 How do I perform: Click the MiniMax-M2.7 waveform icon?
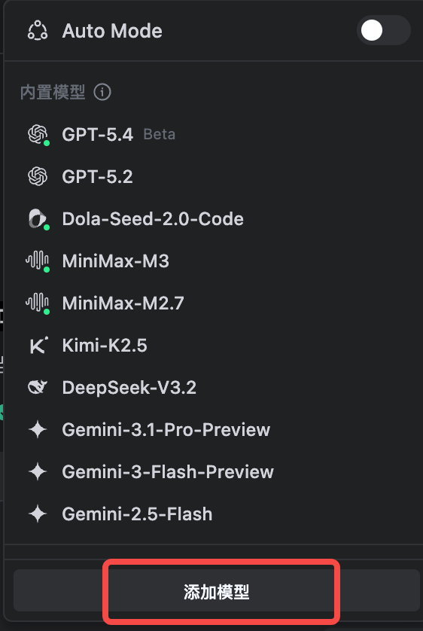click(x=38, y=303)
